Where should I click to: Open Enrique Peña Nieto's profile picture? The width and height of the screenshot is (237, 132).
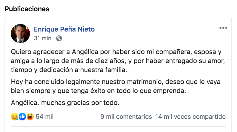21,33
